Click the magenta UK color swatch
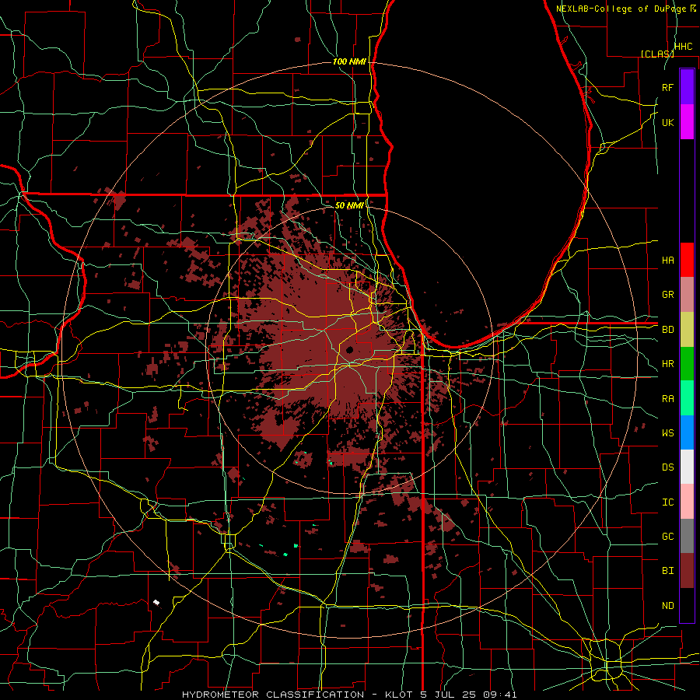The width and height of the screenshot is (700, 700). point(687,122)
